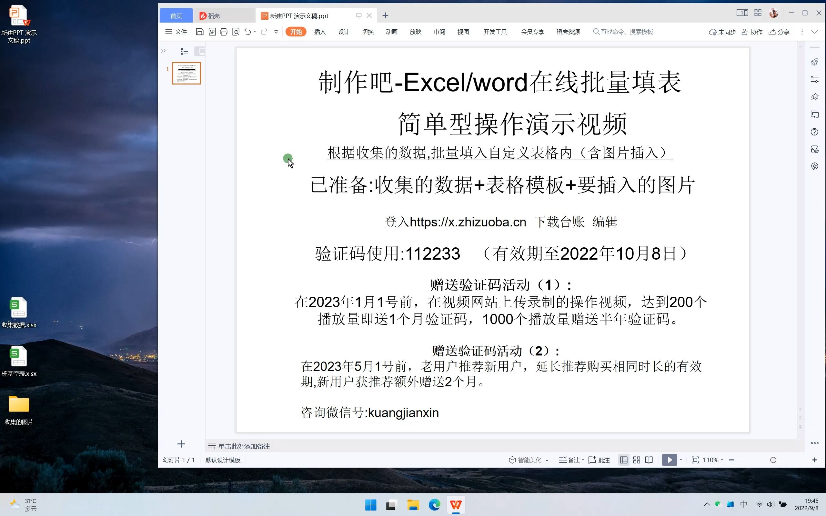Click the Save icon in toolbar
Screen dimensions: 826x516
(x=200, y=32)
